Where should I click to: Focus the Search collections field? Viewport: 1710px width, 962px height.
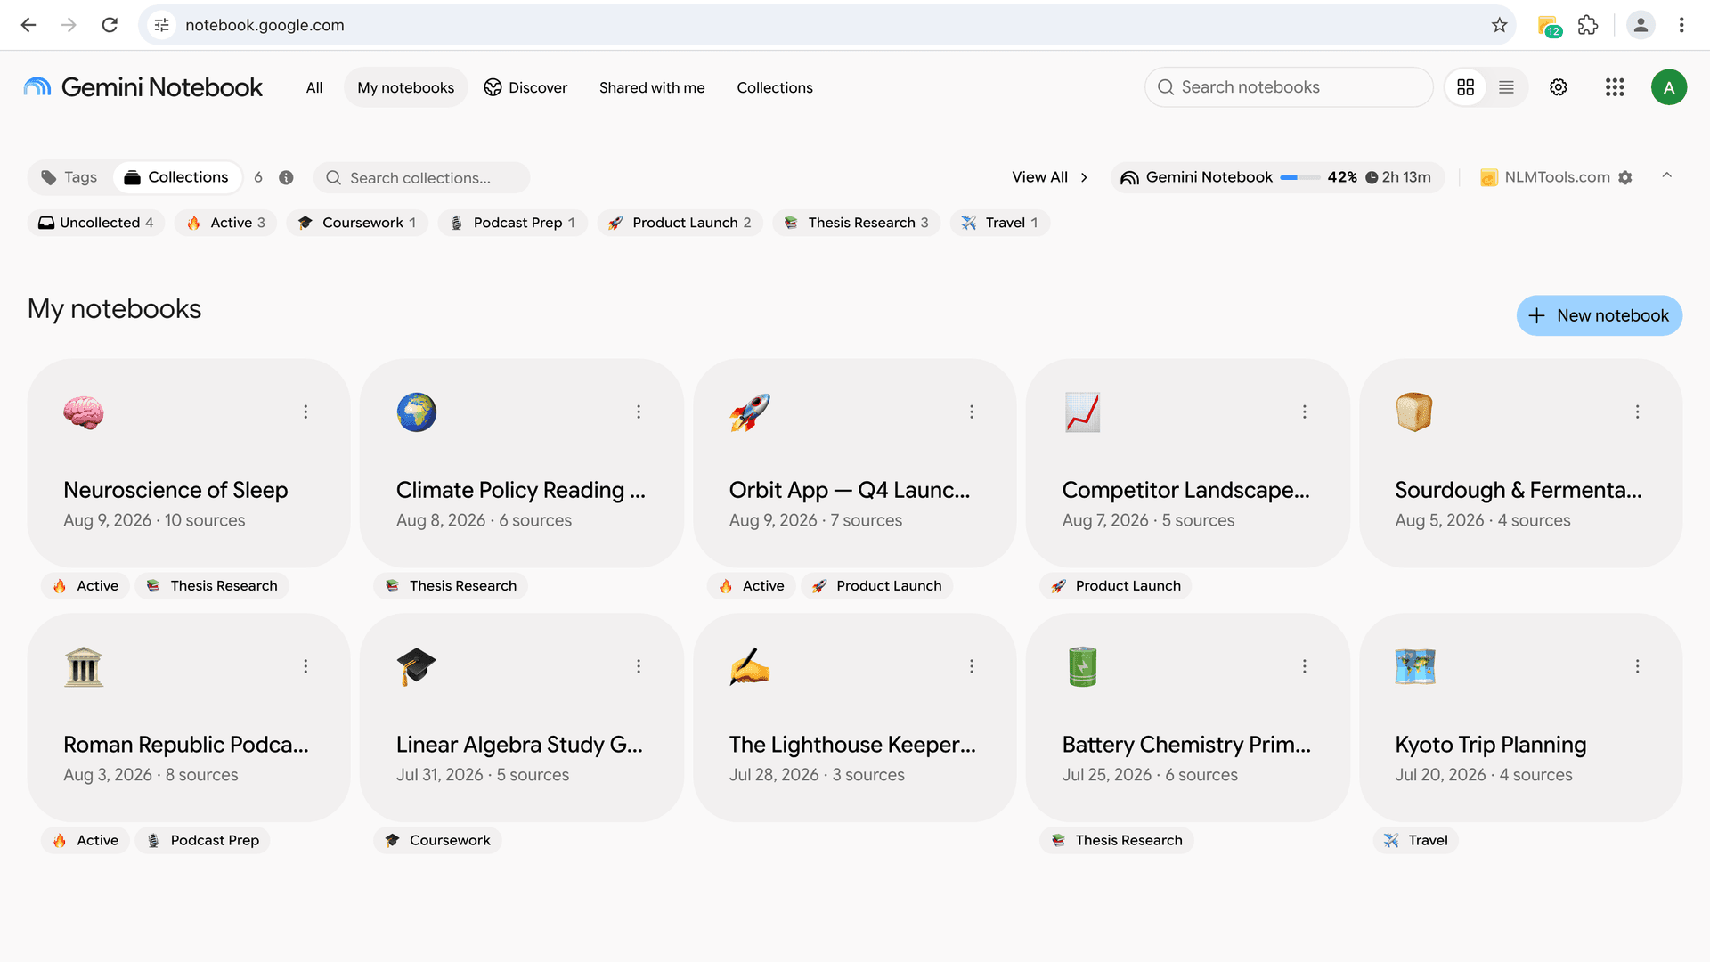click(421, 178)
